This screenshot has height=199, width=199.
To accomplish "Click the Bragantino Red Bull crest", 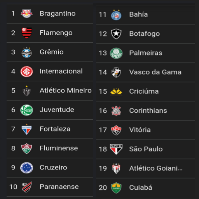I will click(x=26, y=14).
